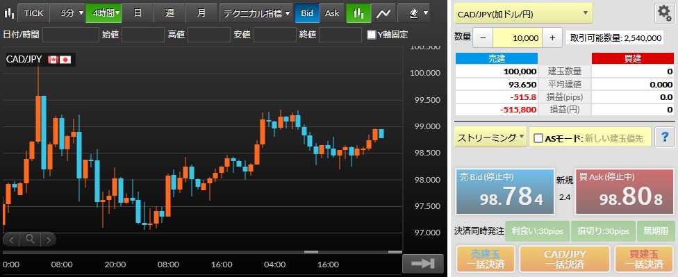Image resolution: width=678 pixels, height=277 pixels.
Task: Select the 週 timeframe tab
Action: click(x=169, y=13)
